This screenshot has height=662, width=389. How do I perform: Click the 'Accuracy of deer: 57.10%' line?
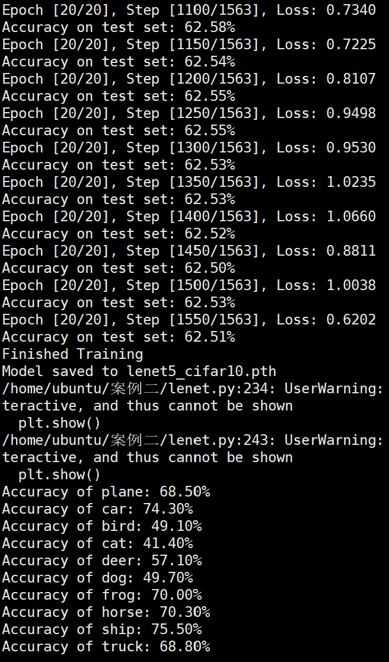[x=101, y=561]
